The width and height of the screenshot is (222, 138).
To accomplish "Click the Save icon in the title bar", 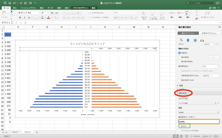I will pos(10,3).
